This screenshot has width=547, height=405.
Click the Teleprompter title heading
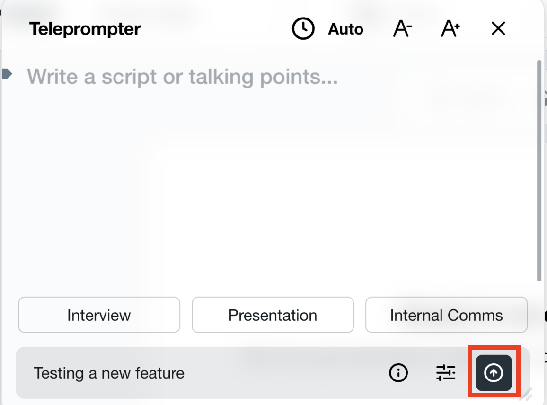point(85,29)
